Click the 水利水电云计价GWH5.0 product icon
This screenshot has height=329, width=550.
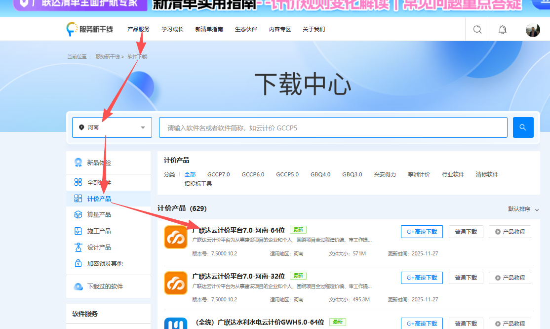176,324
